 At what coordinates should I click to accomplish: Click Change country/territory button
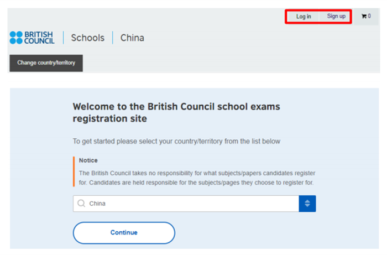coord(46,63)
